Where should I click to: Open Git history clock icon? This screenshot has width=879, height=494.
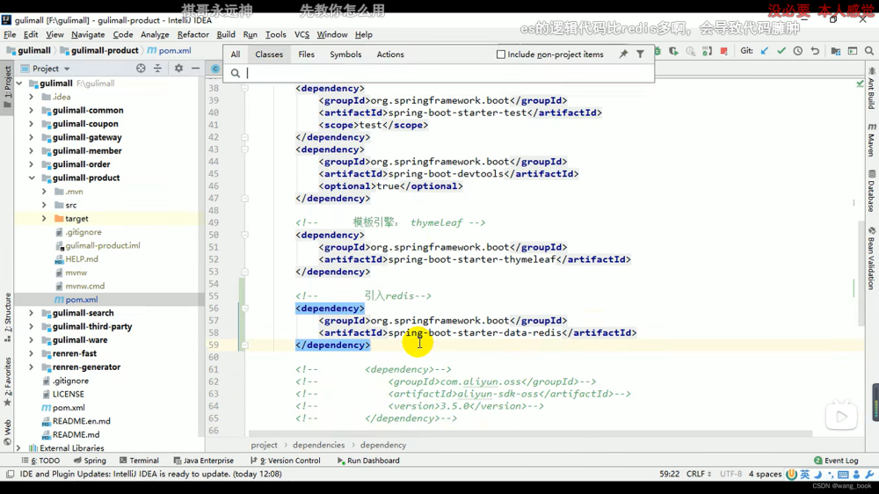pos(798,51)
